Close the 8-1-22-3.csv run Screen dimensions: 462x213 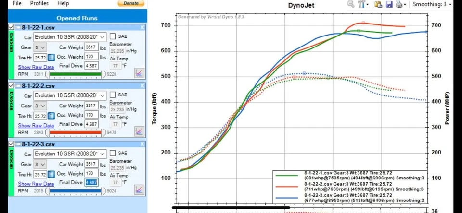pyautogui.click(x=142, y=144)
